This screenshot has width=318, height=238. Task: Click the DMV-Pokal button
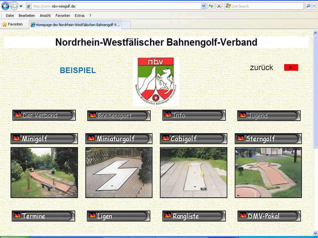coord(269,216)
